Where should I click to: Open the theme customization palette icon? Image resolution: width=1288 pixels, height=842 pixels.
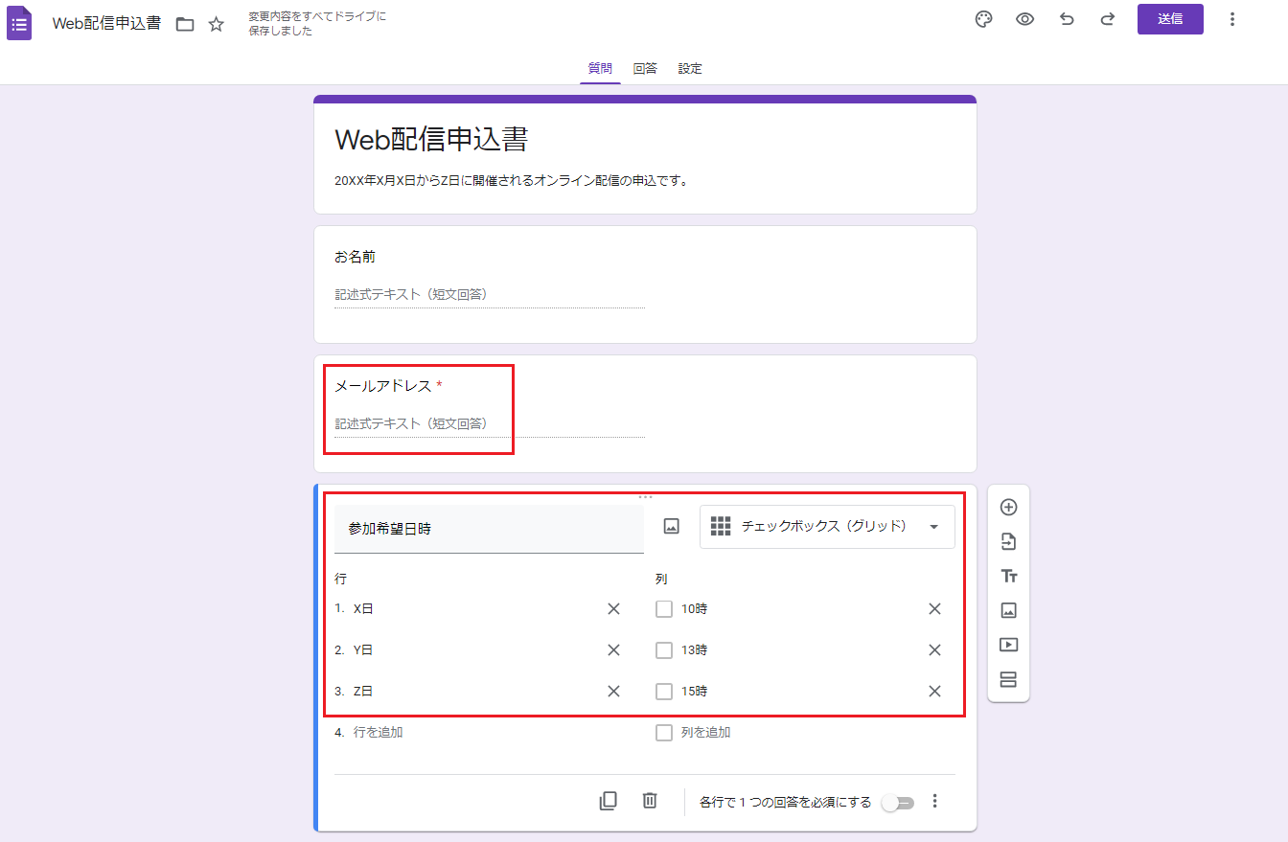(983, 20)
